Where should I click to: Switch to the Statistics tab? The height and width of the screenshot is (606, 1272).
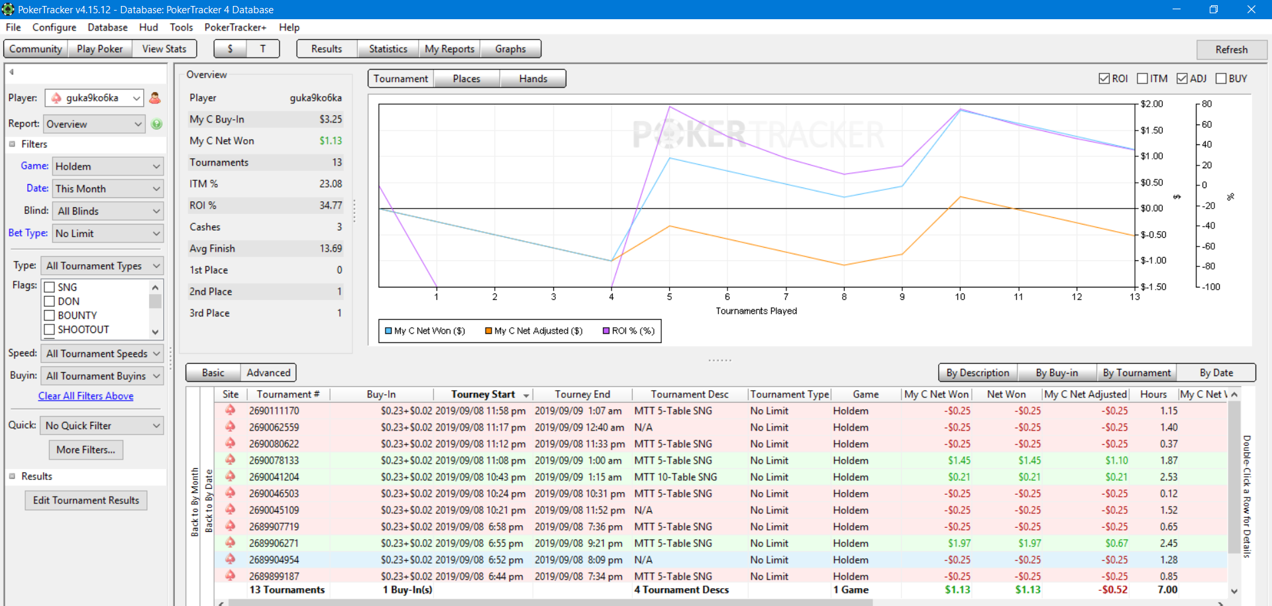388,49
